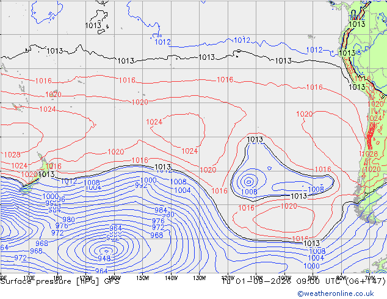Click the 'Surface pressure [hPa] GFS' title
Screen dimensions: 387x299
point(60,281)
